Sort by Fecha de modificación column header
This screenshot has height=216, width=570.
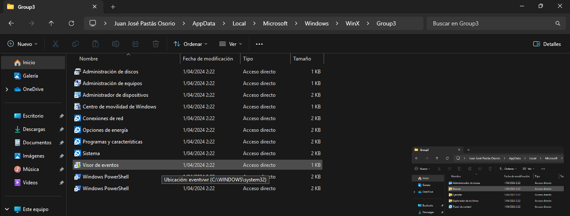[210, 59]
